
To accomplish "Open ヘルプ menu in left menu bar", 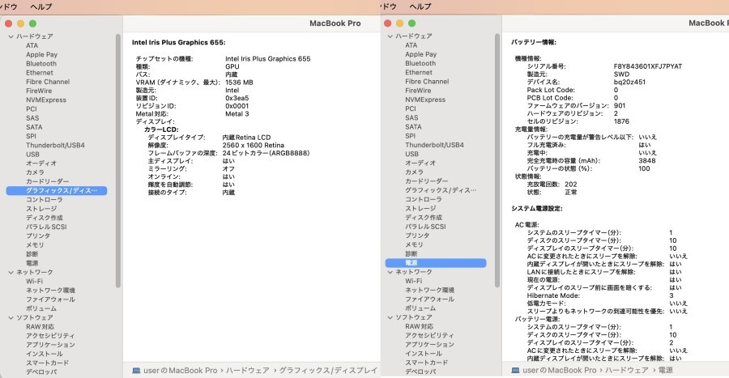I will click(41, 6).
